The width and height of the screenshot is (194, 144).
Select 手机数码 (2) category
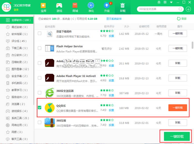[17, 83]
